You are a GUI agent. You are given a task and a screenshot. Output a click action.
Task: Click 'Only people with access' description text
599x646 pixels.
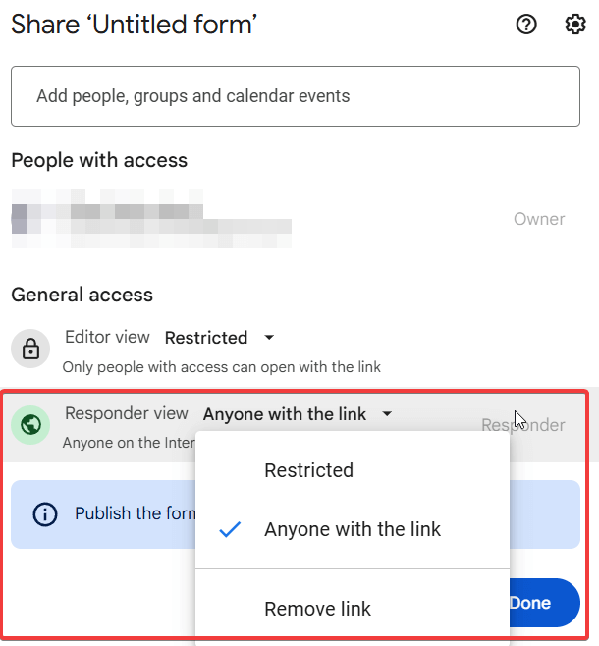221,367
